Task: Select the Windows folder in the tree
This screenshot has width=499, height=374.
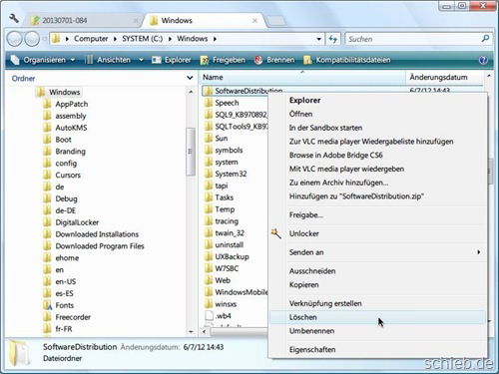Action: [x=58, y=92]
